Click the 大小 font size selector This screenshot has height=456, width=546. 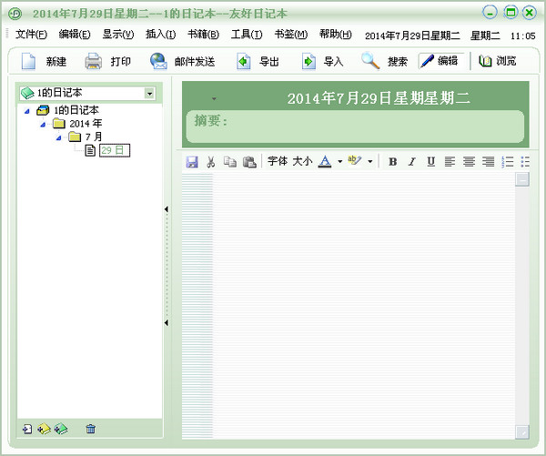pyautogui.click(x=302, y=161)
